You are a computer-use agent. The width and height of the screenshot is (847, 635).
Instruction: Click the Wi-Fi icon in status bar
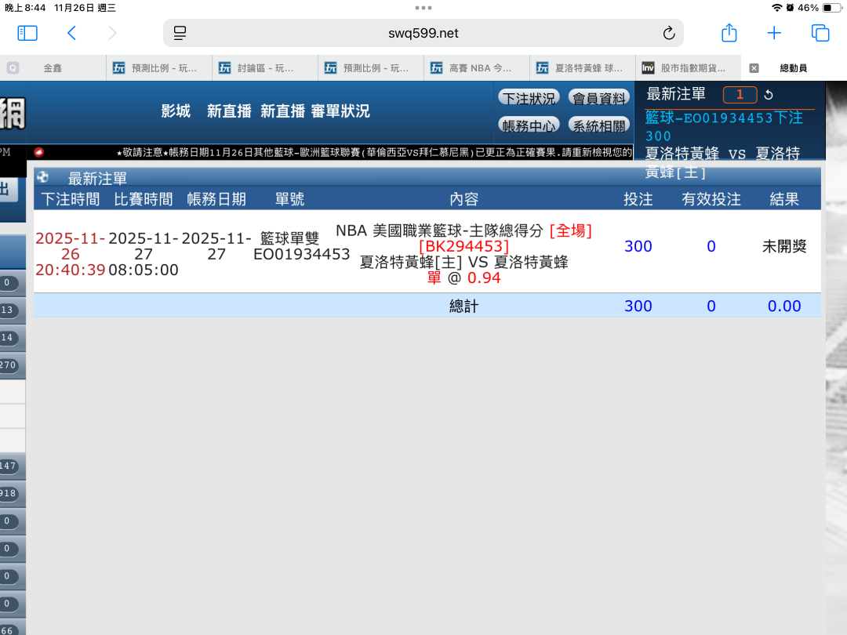[x=776, y=8]
